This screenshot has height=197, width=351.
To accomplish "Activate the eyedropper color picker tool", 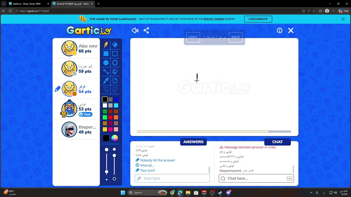I will pos(106,80).
